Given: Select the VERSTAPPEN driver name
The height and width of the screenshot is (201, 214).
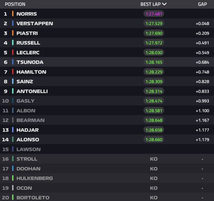Looking at the screenshot, I should tap(35, 23).
